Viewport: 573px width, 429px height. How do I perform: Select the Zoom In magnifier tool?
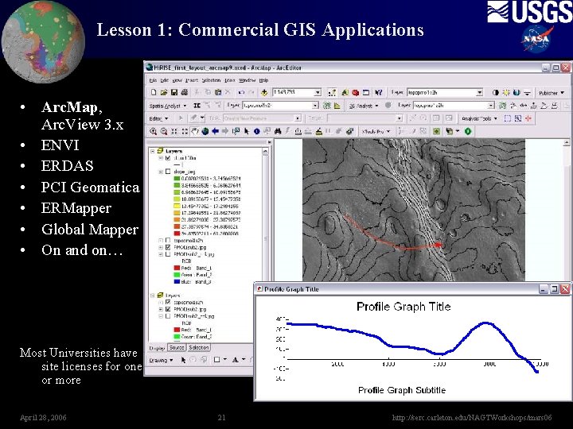[153, 131]
